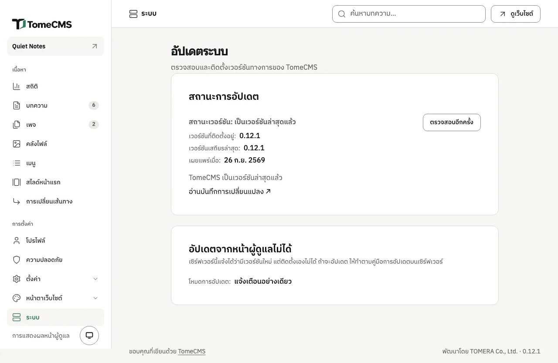Click the Quiet Notes site button
The height and width of the screenshot is (363, 558).
coord(55,46)
